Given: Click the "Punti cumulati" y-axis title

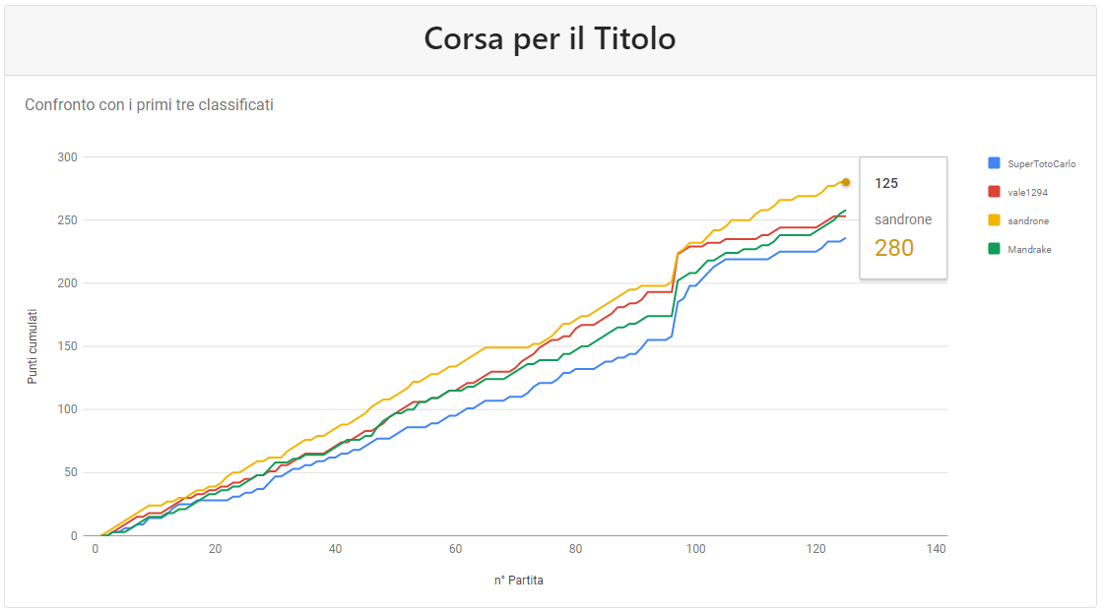Looking at the screenshot, I should point(32,346).
